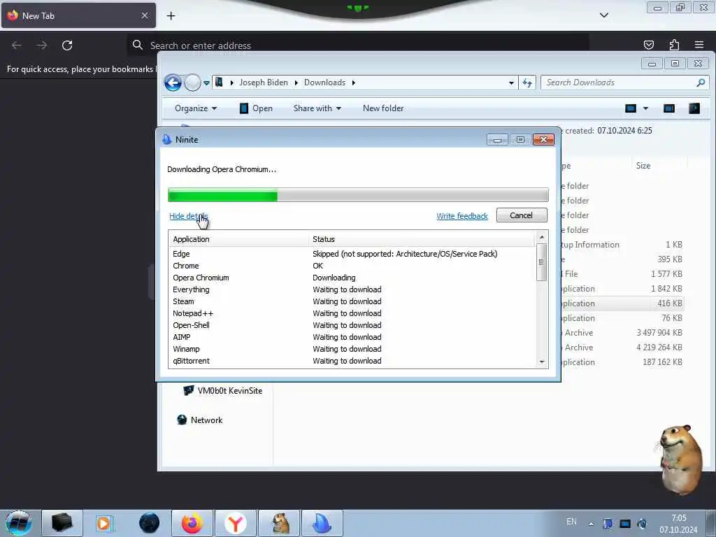The height and width of the screenshot is (537, 716).
Task: Click the Hide details link in Ninite
Action: pyautogui.click(x=189, y=216)
